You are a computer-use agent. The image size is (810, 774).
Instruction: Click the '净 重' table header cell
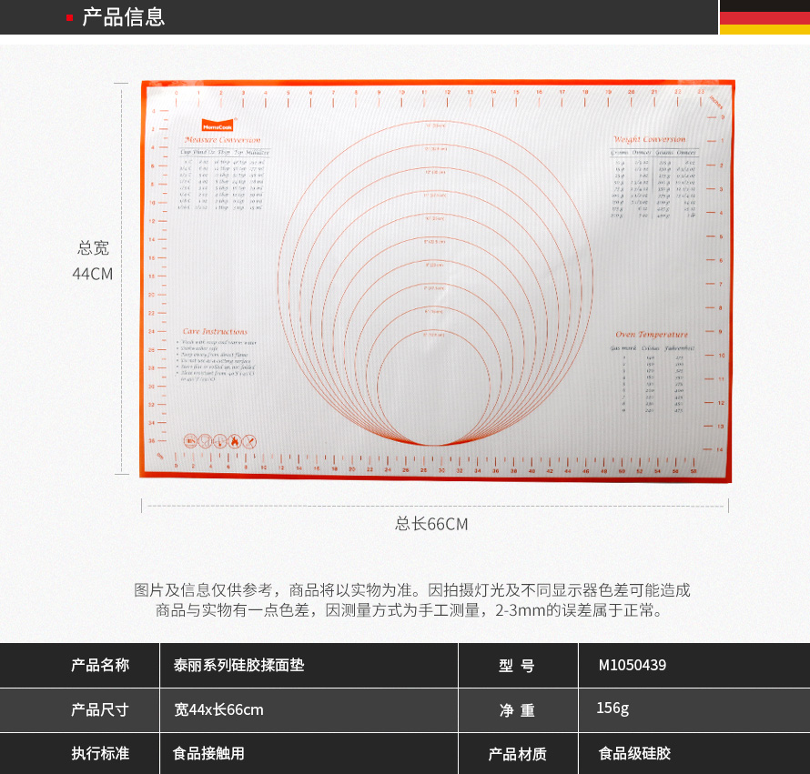518,710
